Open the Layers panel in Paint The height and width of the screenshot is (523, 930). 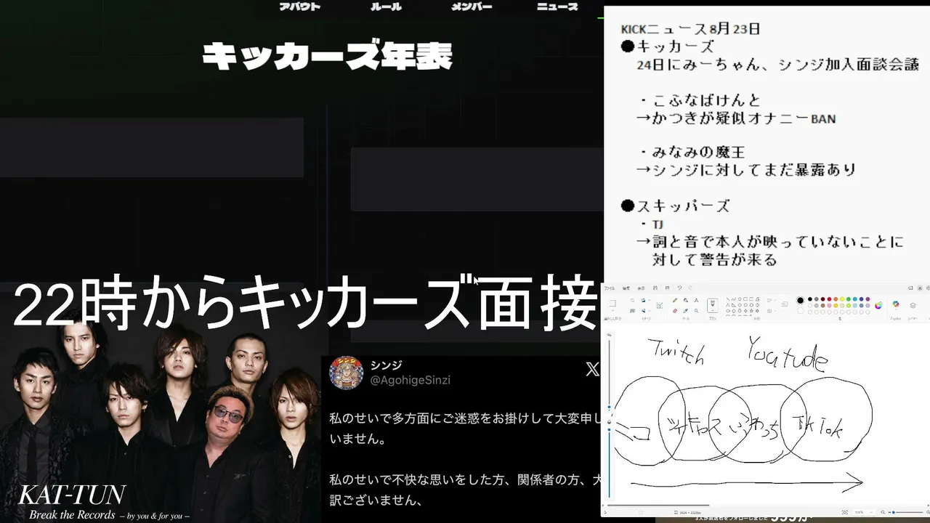tap(913, 304)
